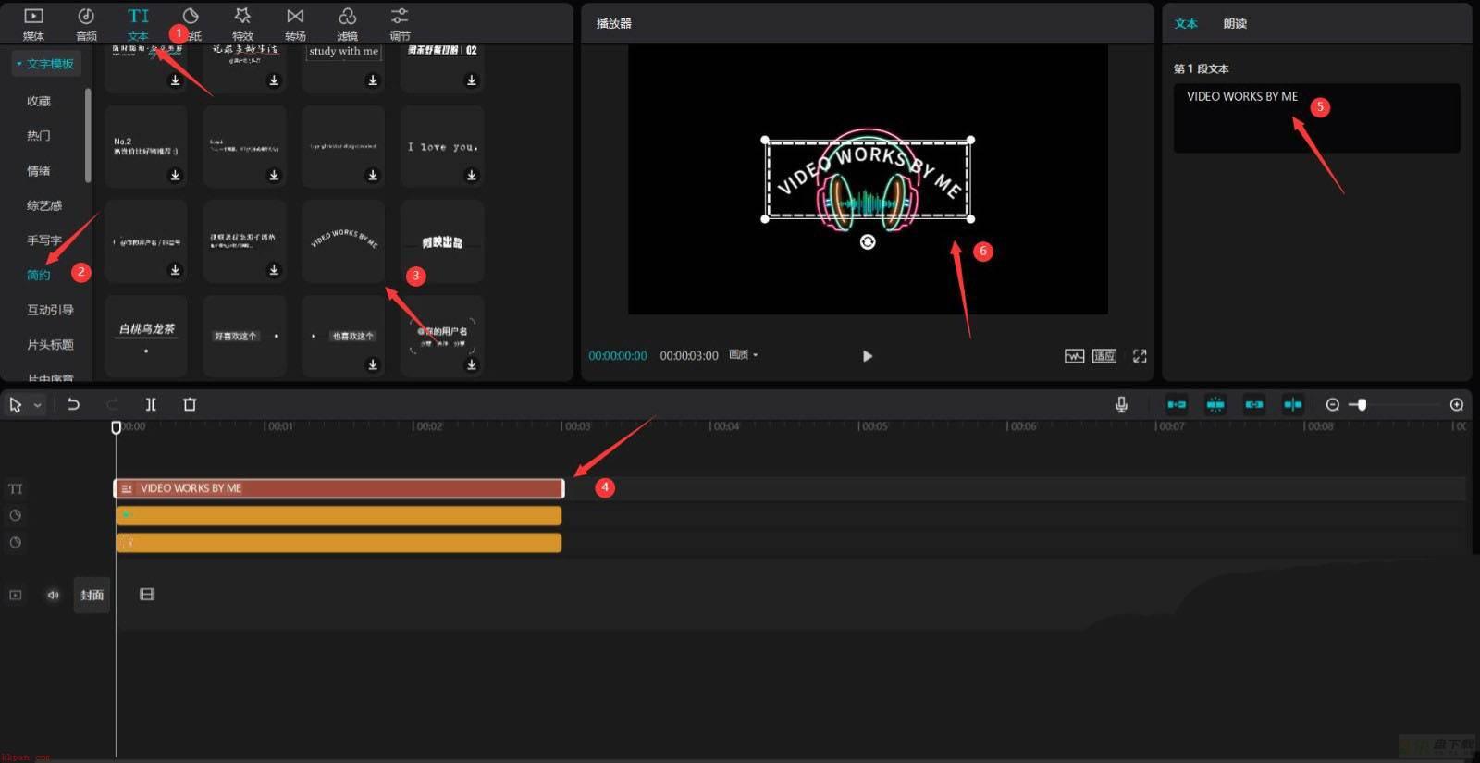Image resolution: width=1480 pixels, height=763 pixels.
Task: Select the 'VIDEO WORKS BY ME' timeline clip
Action: 339,488
